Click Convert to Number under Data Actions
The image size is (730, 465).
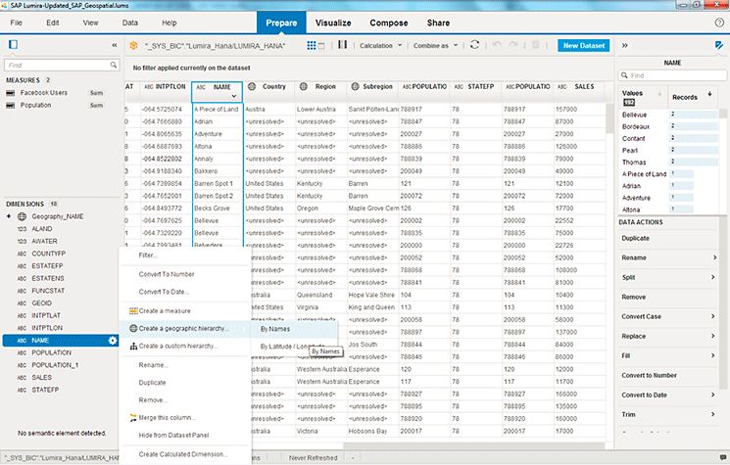tap(649, 375)
